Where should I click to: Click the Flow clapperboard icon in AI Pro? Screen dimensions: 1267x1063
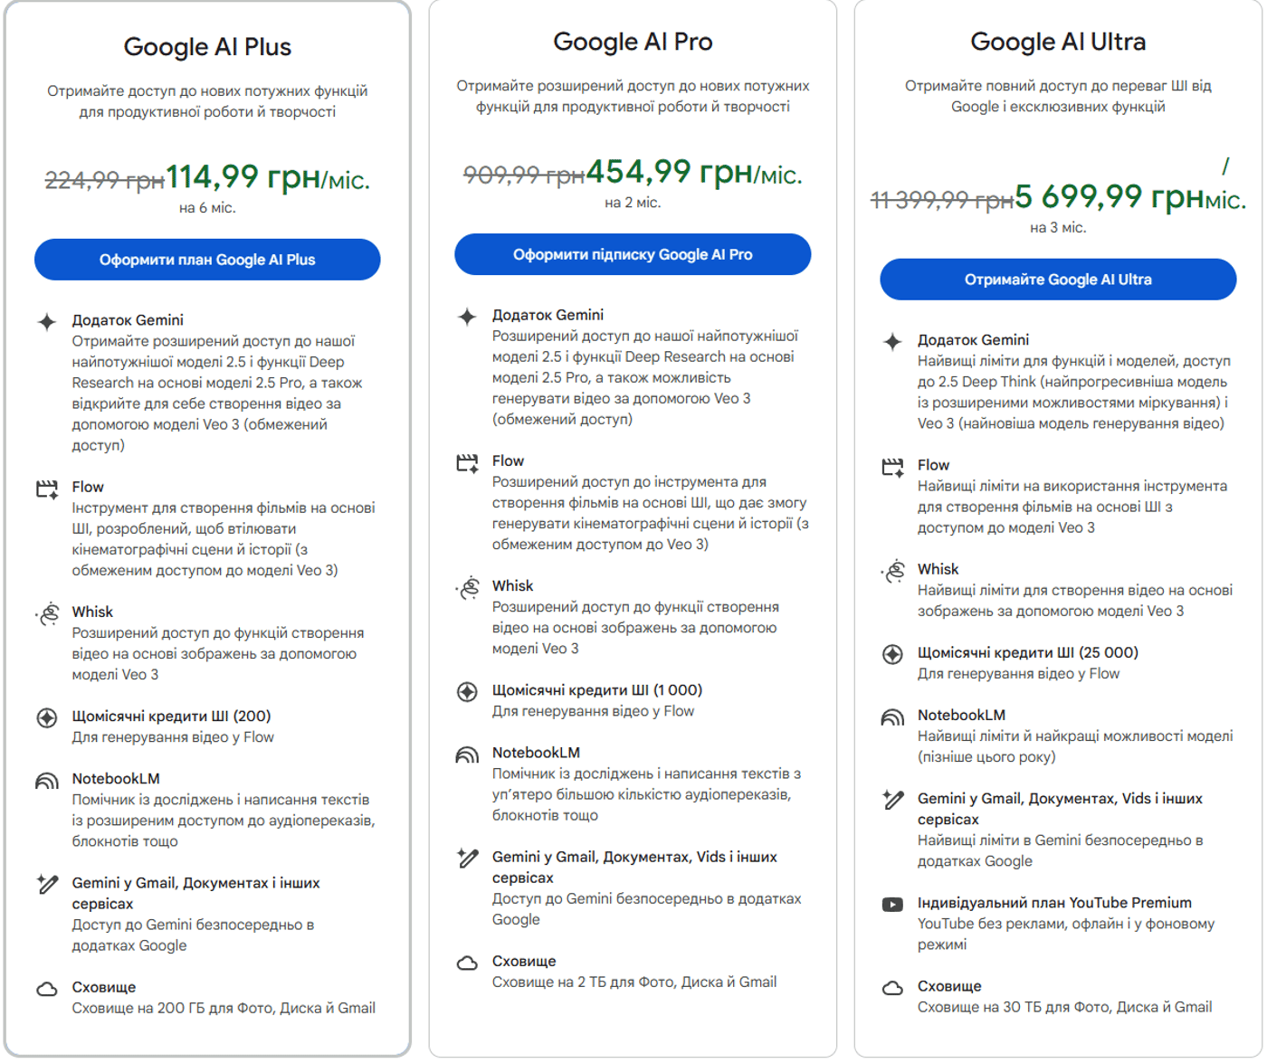(x=467, y=463)
